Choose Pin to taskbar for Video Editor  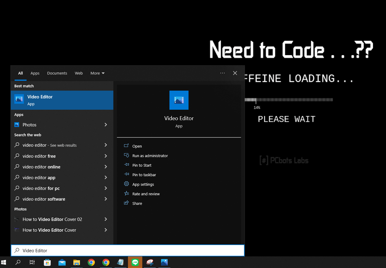144,175
